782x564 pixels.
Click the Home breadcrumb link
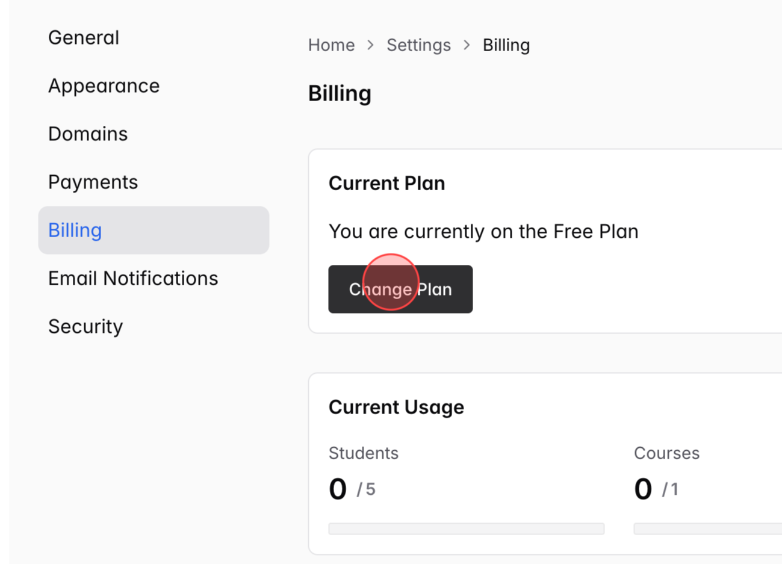coord(331,45)
